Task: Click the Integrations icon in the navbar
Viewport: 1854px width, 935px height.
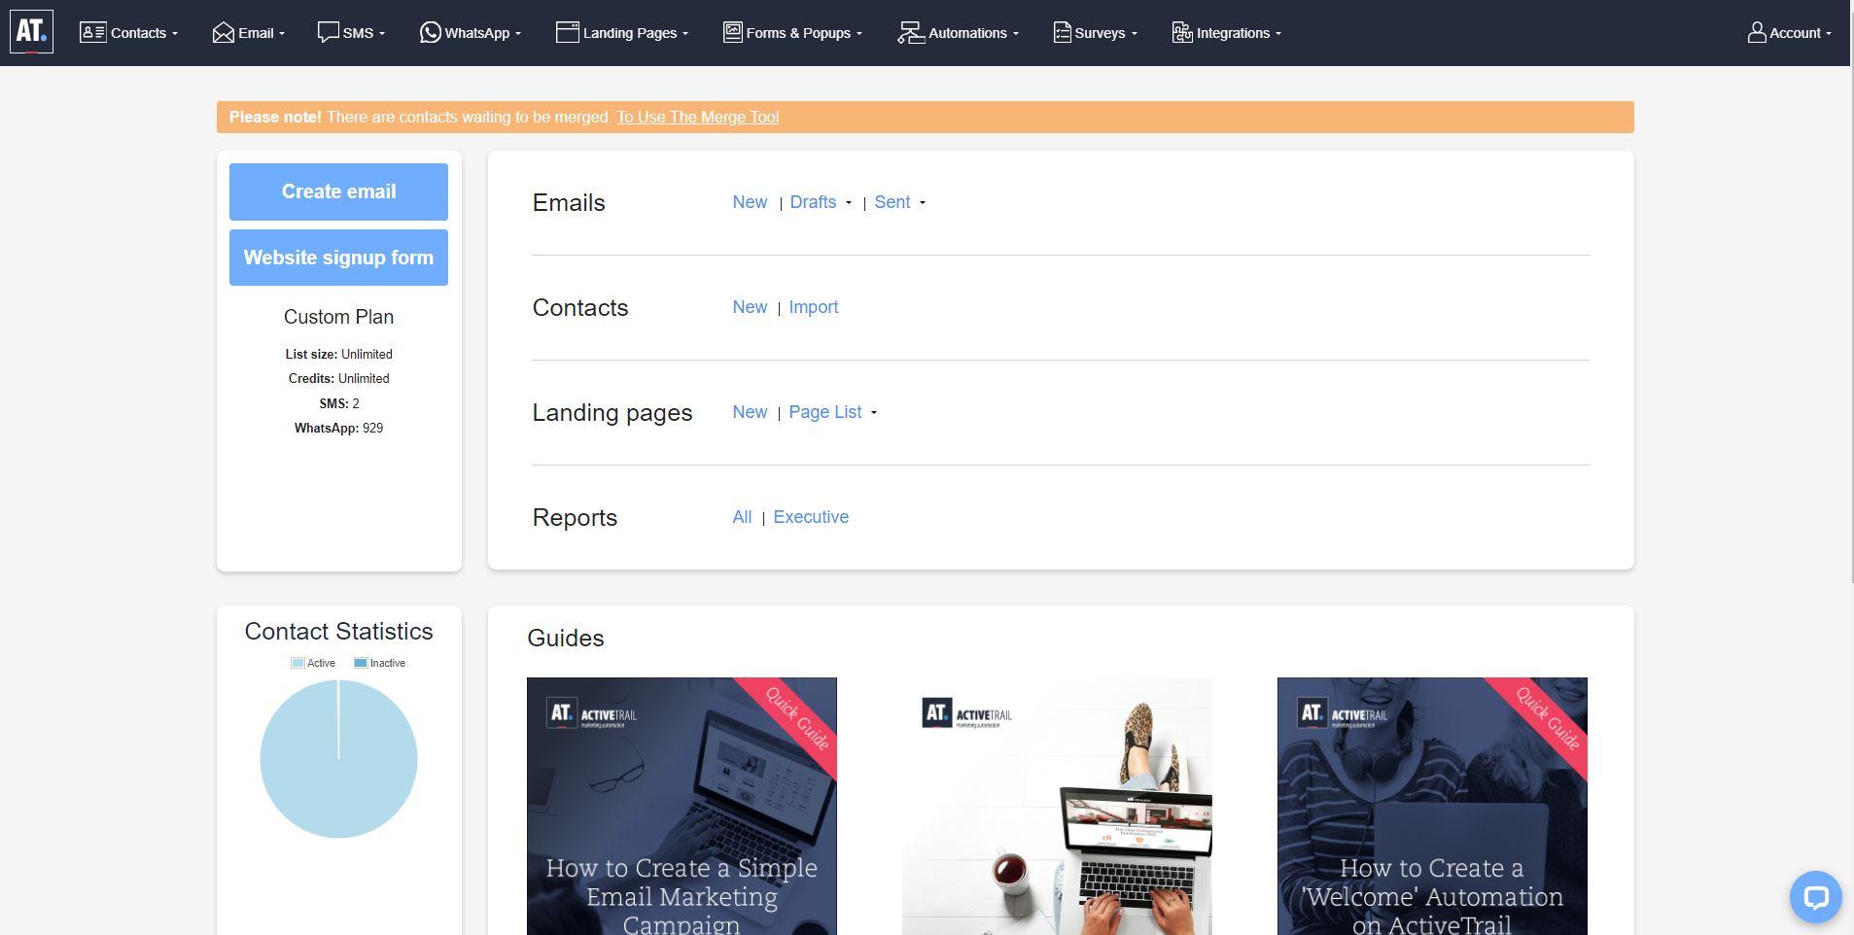Action: 1182,32
